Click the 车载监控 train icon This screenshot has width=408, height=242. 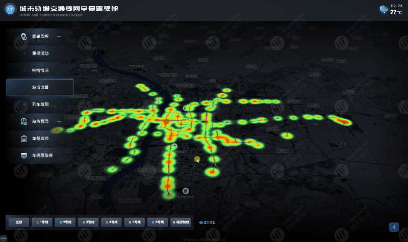click(23, 139)
